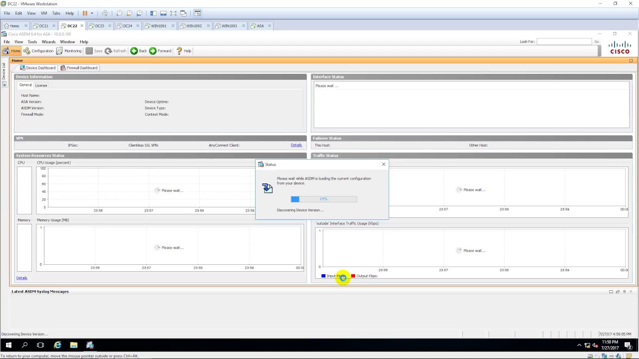Open the Monitoring view in ASDM
This screenshot has width=639, height=359.
(69, 51)
